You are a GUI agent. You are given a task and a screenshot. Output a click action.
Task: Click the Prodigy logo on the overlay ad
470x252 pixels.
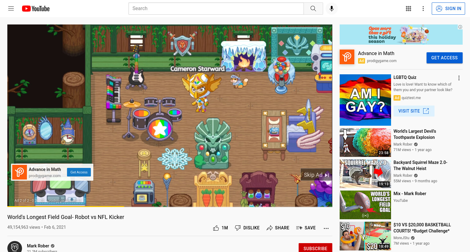(20, 172)
